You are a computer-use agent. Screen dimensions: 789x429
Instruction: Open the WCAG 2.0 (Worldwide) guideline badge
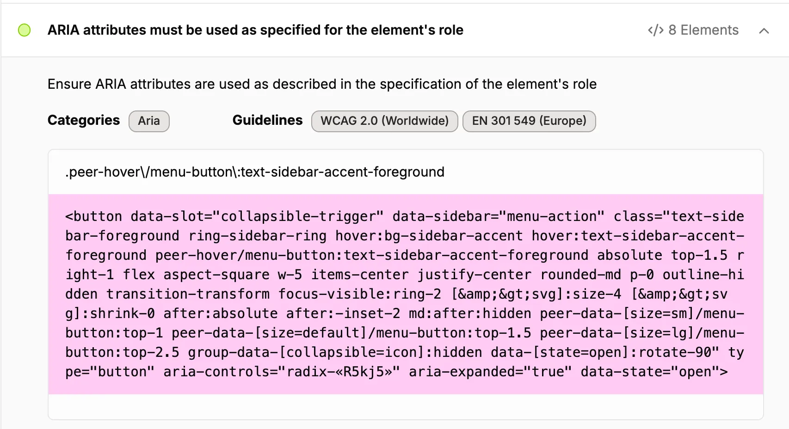384,121
